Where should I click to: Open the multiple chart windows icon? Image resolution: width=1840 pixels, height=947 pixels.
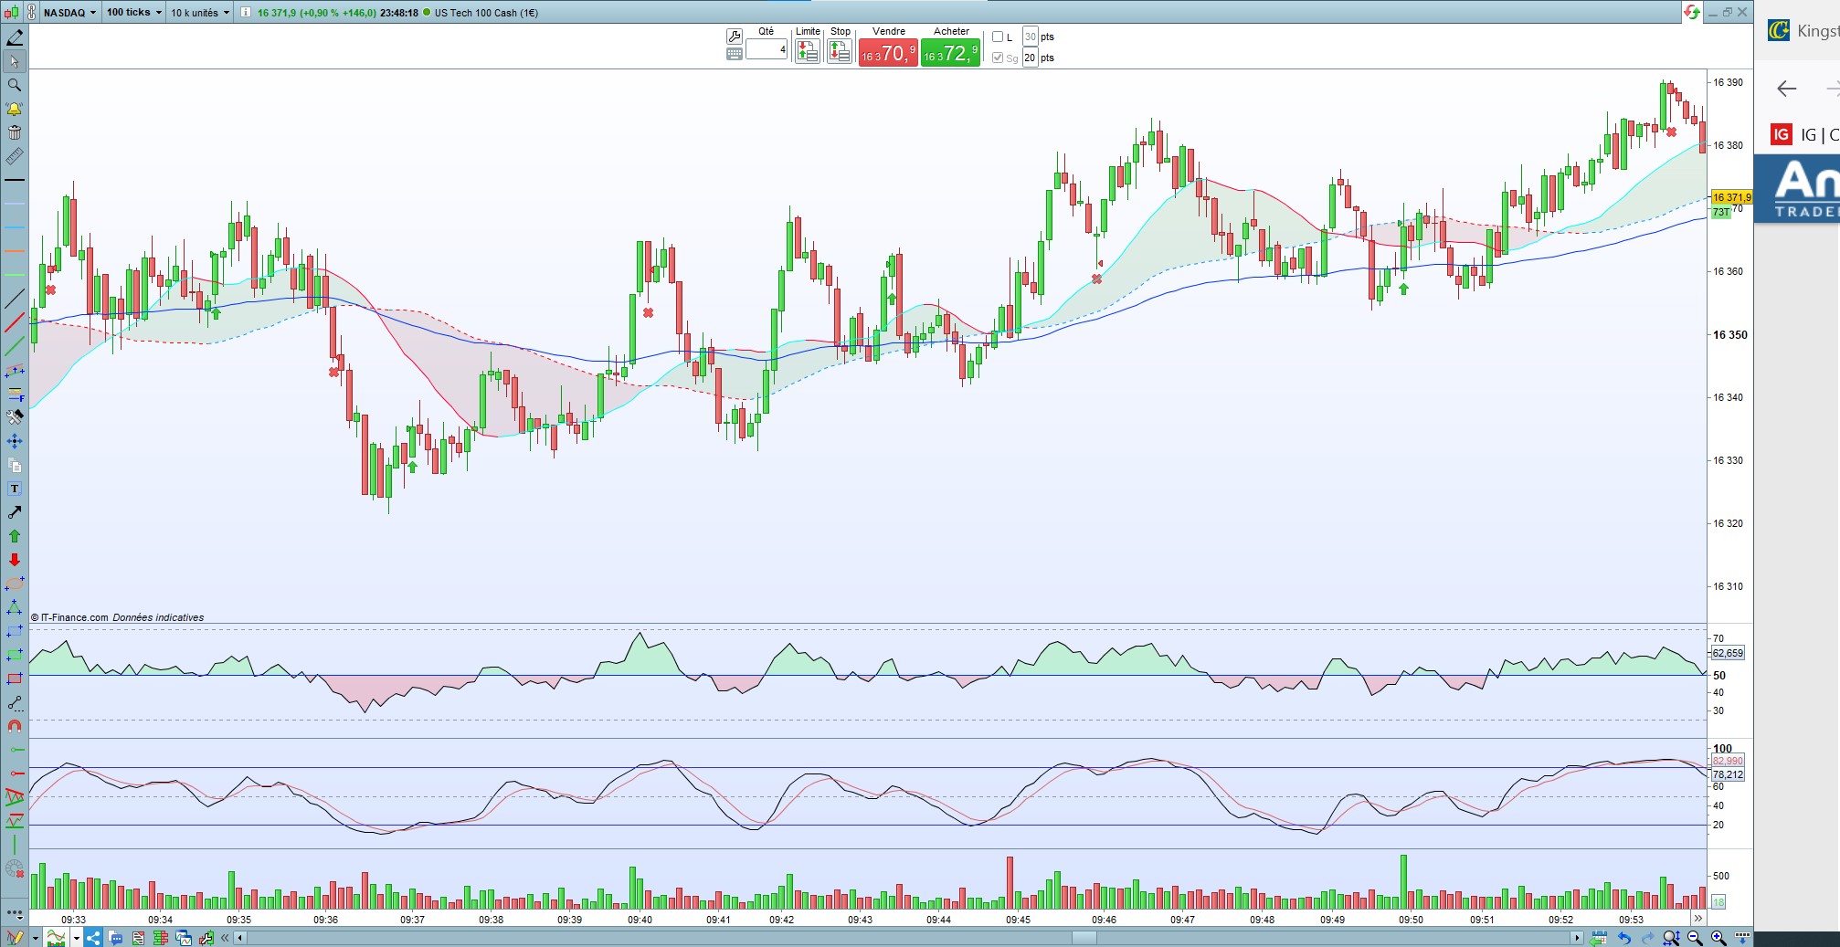[184, 937]
